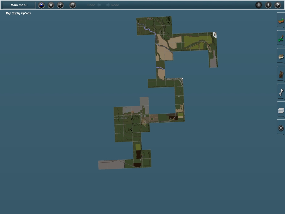This screenshot has height=214, width=285.
Task: Open the Objects house tab
Action: click(x=281, y=56)
